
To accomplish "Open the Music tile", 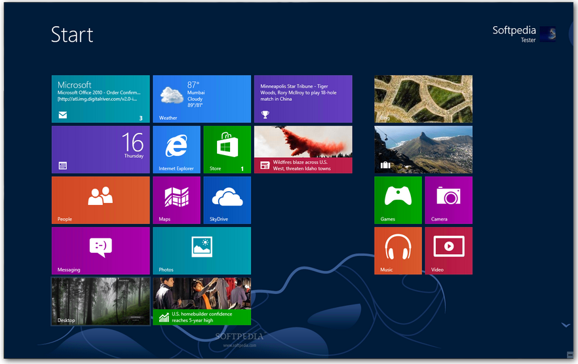I will 398,251.
